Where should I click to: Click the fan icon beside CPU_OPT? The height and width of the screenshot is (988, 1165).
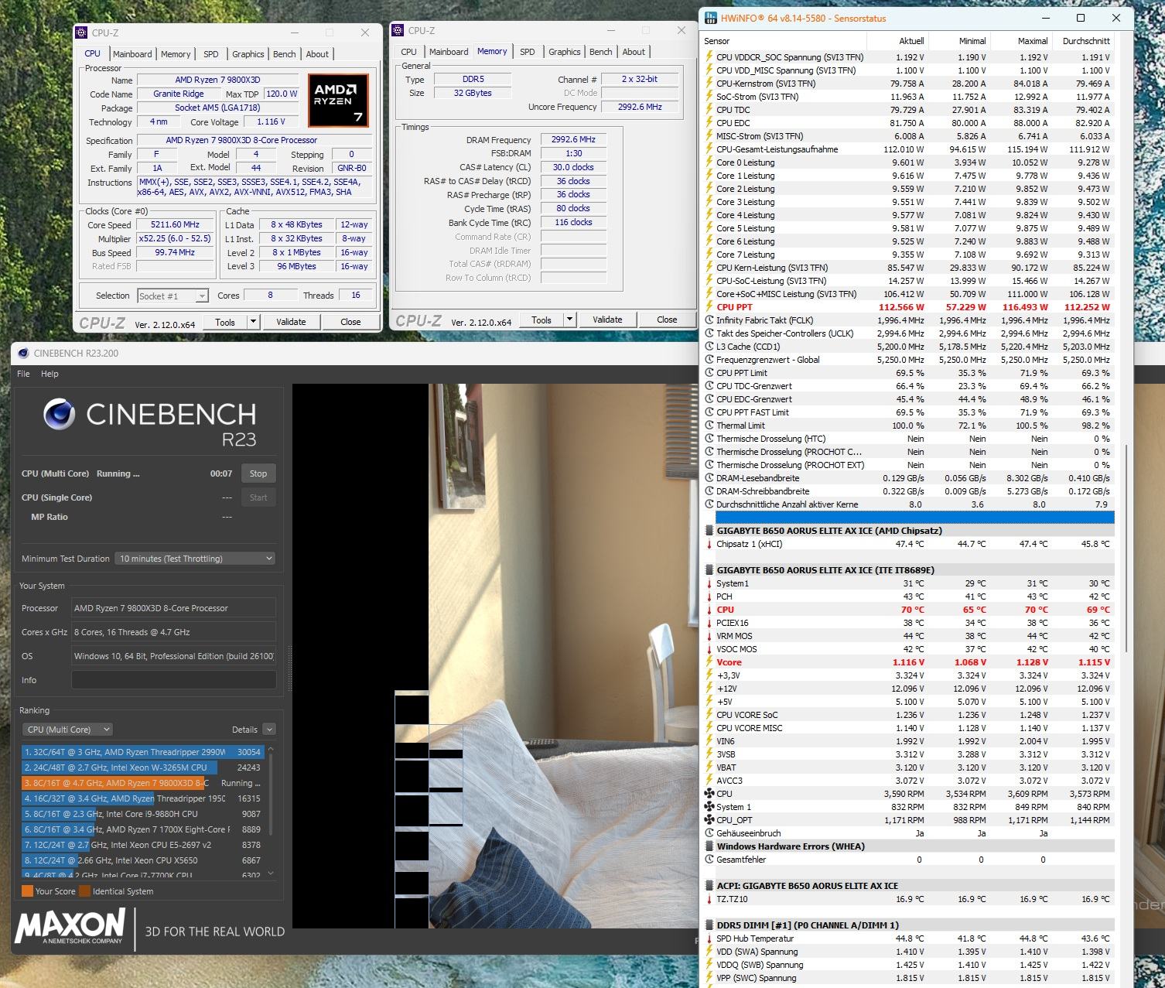(x=709, y=820)
